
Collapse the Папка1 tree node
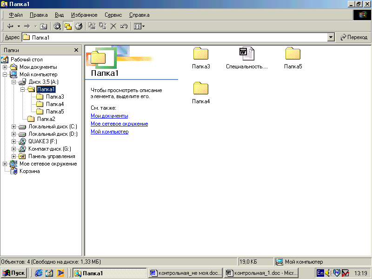(22, 89)
